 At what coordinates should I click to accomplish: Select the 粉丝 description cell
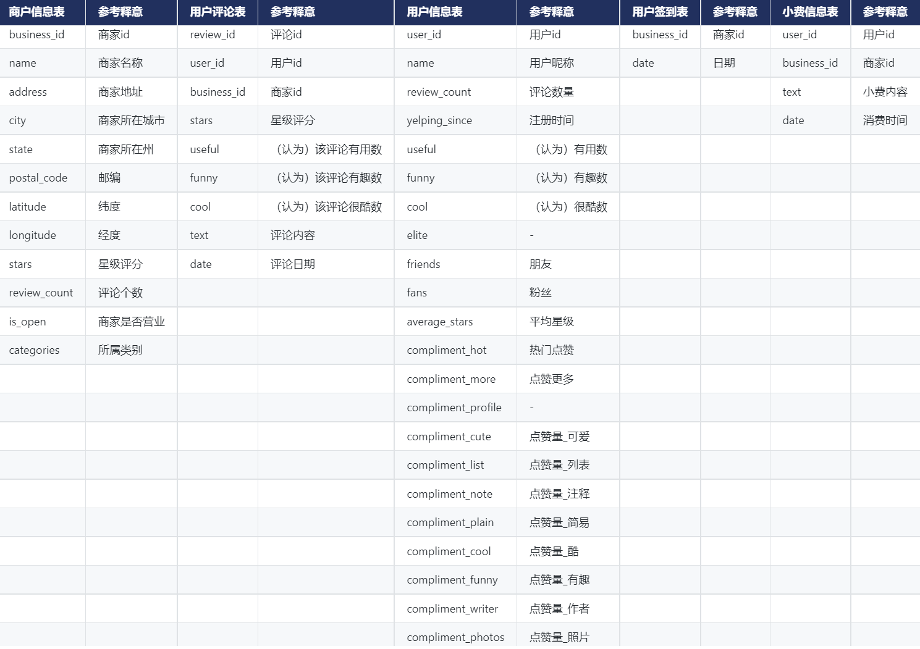click(x=568, y=293)
